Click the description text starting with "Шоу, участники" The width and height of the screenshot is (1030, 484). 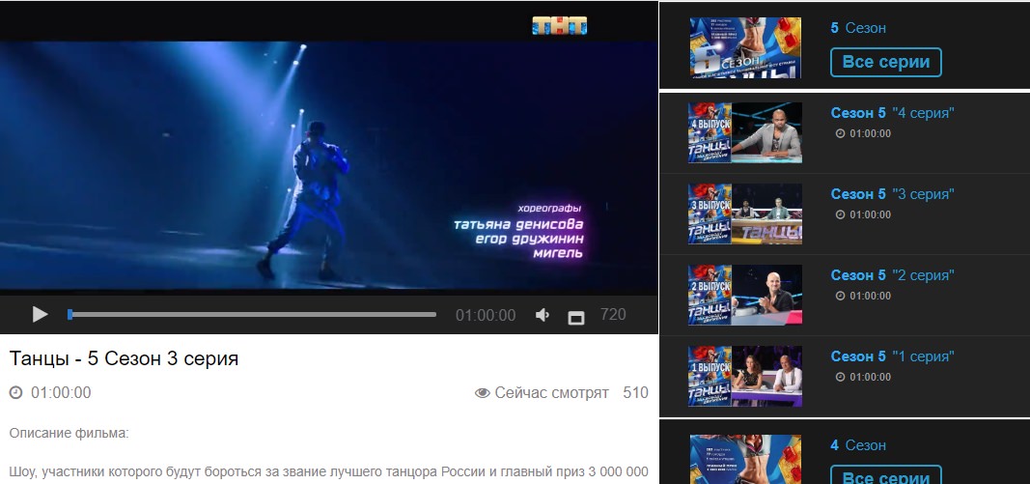329,471
